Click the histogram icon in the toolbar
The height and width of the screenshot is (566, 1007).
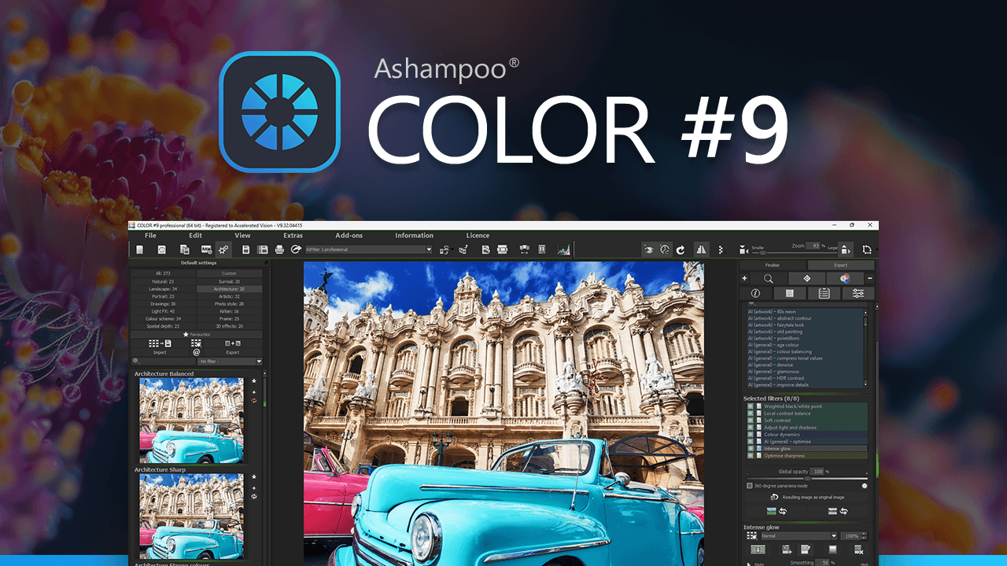point(563,249)
